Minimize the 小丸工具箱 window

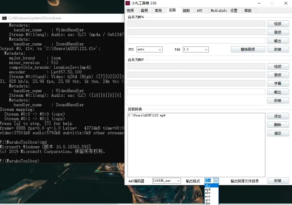(259, 3)
